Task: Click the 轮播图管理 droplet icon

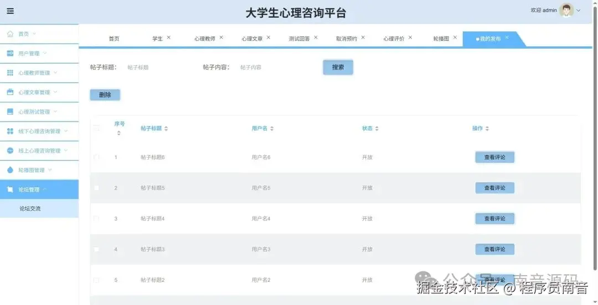Action: (x=11, y=170)
